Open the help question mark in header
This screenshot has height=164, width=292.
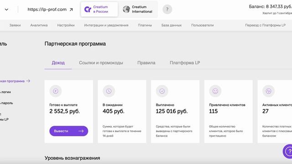coord(167,9)
